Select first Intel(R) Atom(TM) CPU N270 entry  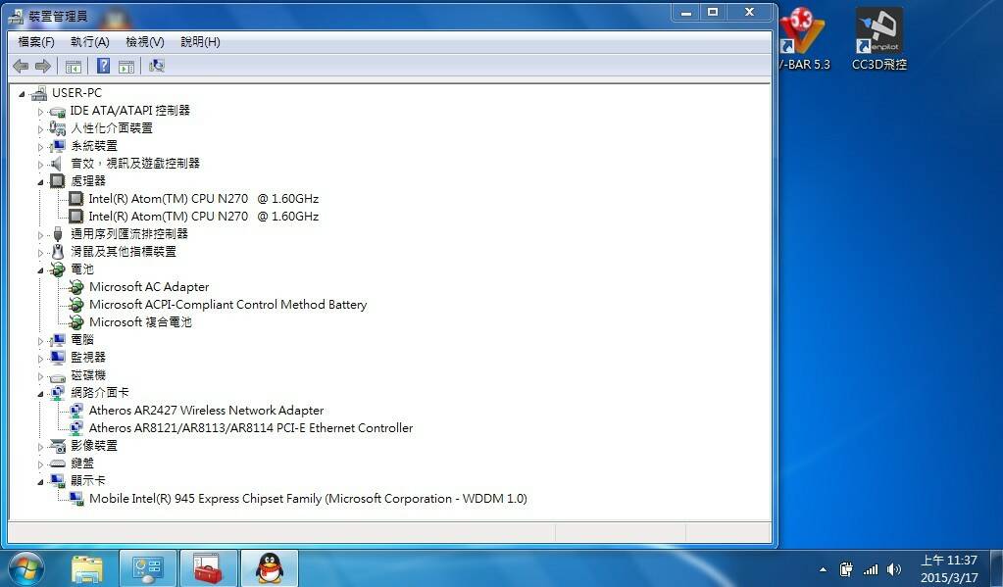203,199
